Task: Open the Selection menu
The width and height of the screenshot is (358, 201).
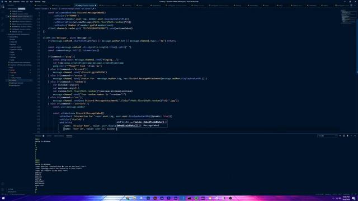Action: click(x=16, y=2)
